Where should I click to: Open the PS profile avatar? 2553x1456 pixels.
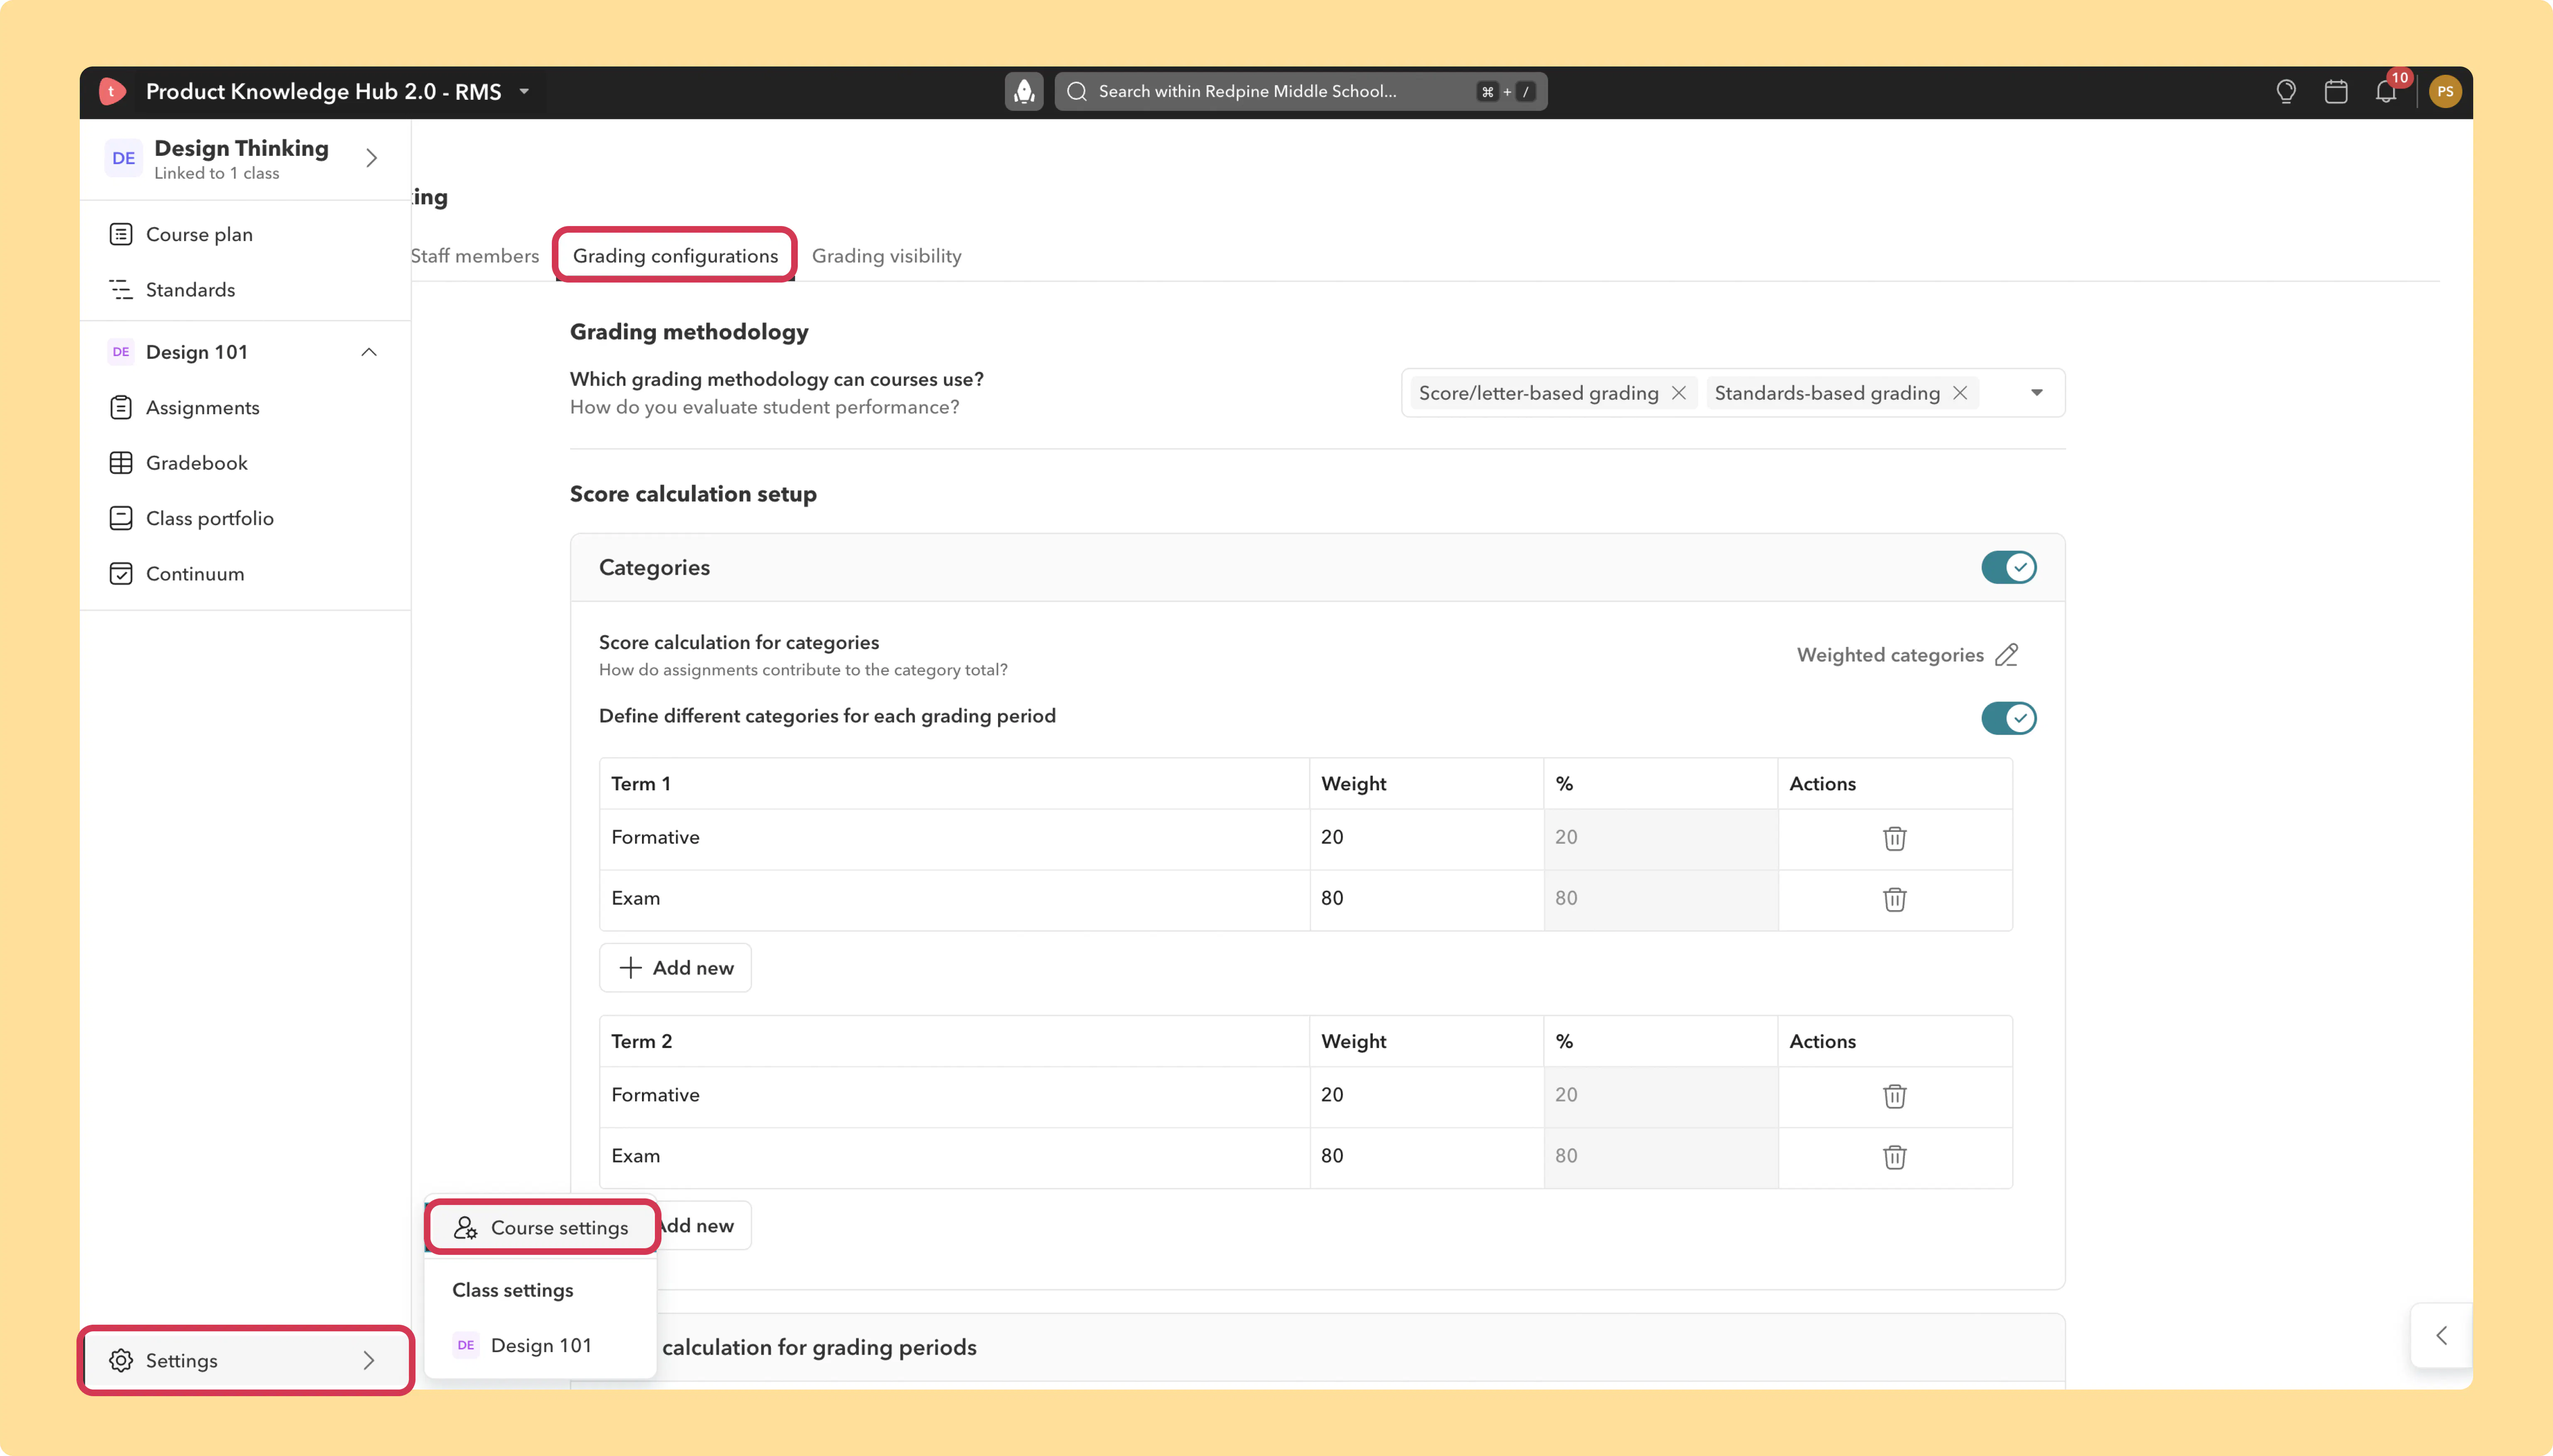tap(2445, 92)
